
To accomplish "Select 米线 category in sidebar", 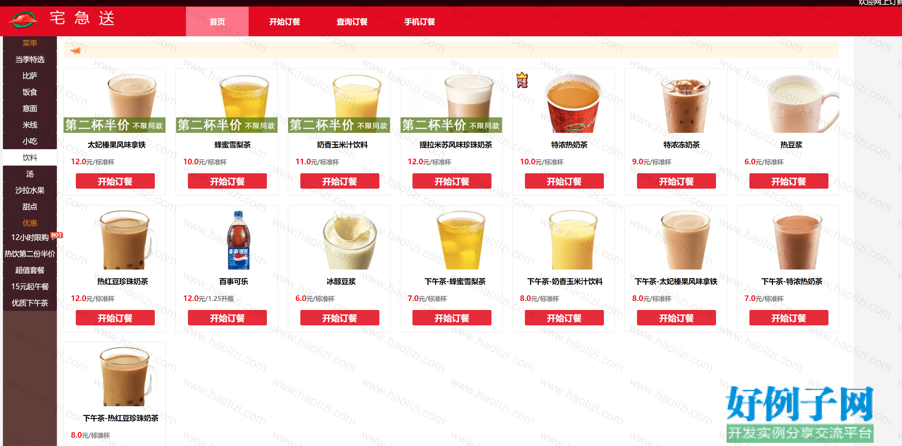I will click(30, 125).
